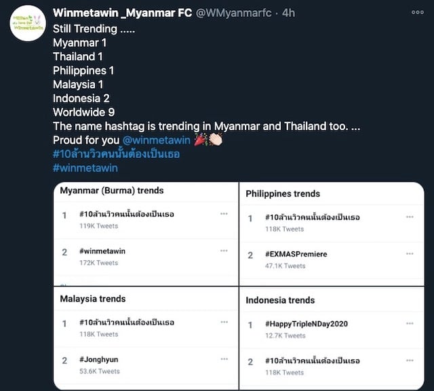The height and width of the screenshot is (391, 434).
Task: Select #Jonghyun in Malaysia trends
Action: (x=146, y=365)
